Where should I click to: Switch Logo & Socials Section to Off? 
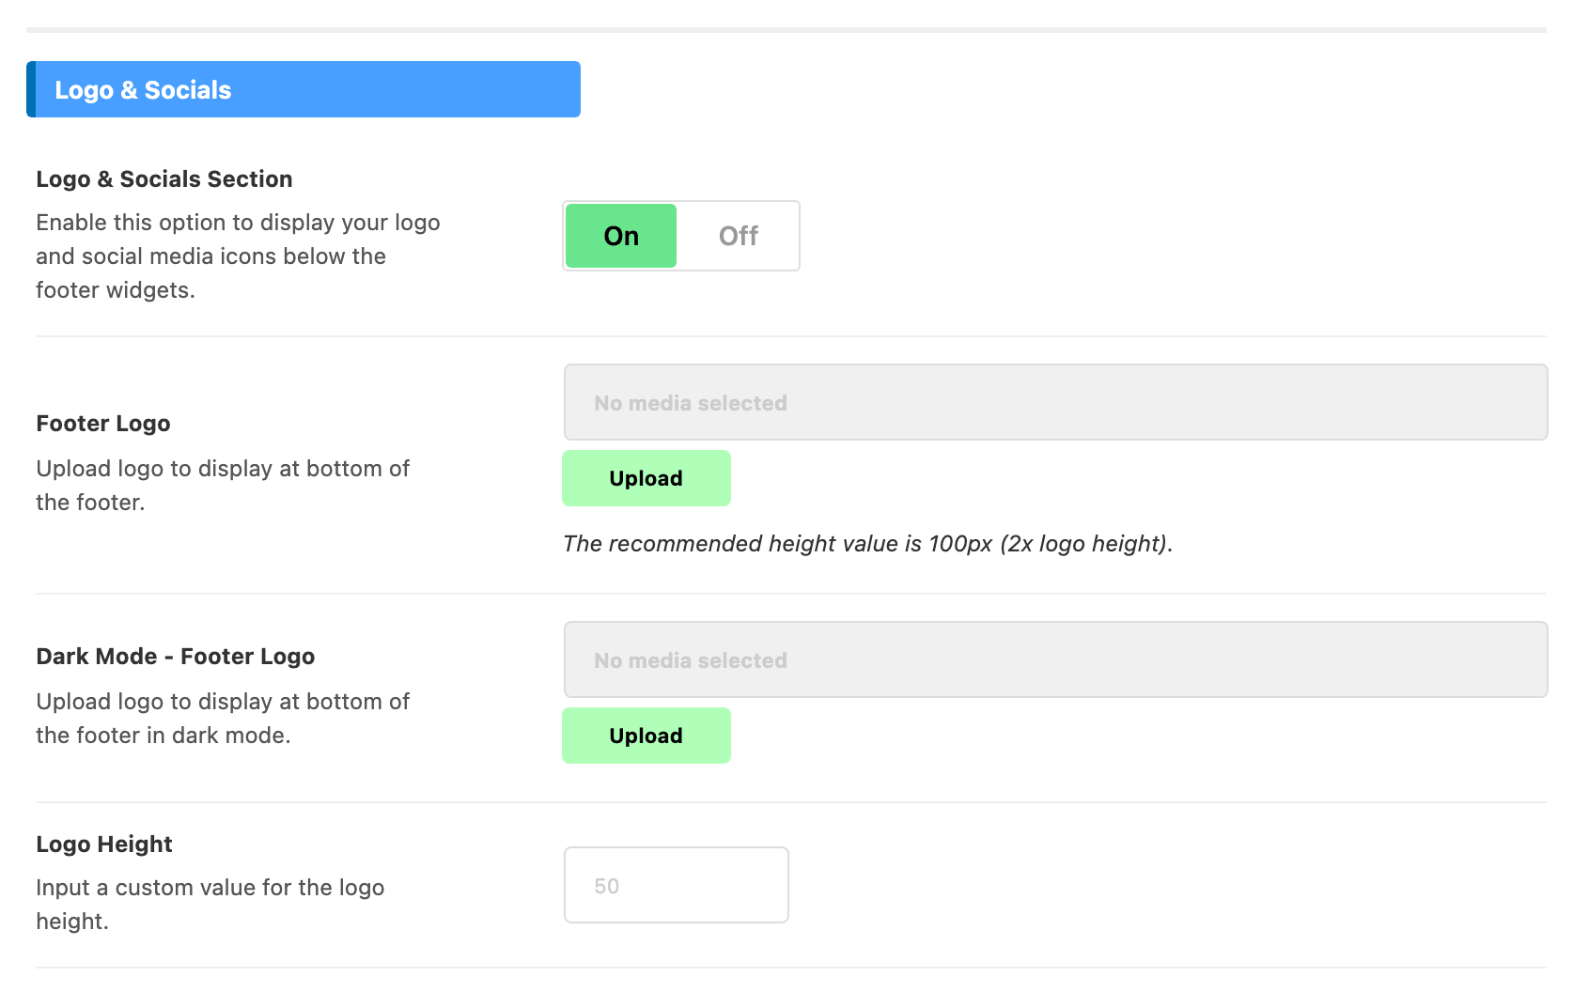click(x=739, y=236)
